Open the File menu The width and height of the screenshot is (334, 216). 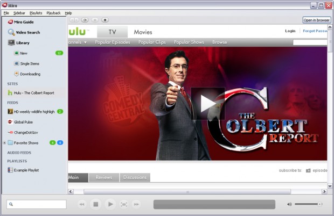(6, 13)
